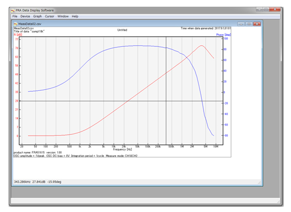The height and width of the screenshot is (212, 291).
Task: Open the Window menu
Action: tap(63, 16)
